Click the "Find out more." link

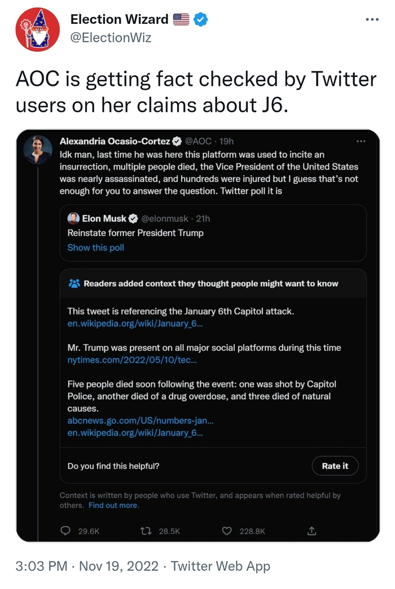click(113, 505)
